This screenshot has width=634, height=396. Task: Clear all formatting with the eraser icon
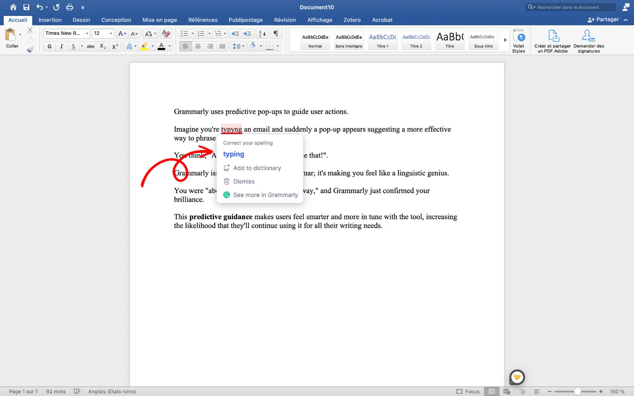click(x=166, y=33)
